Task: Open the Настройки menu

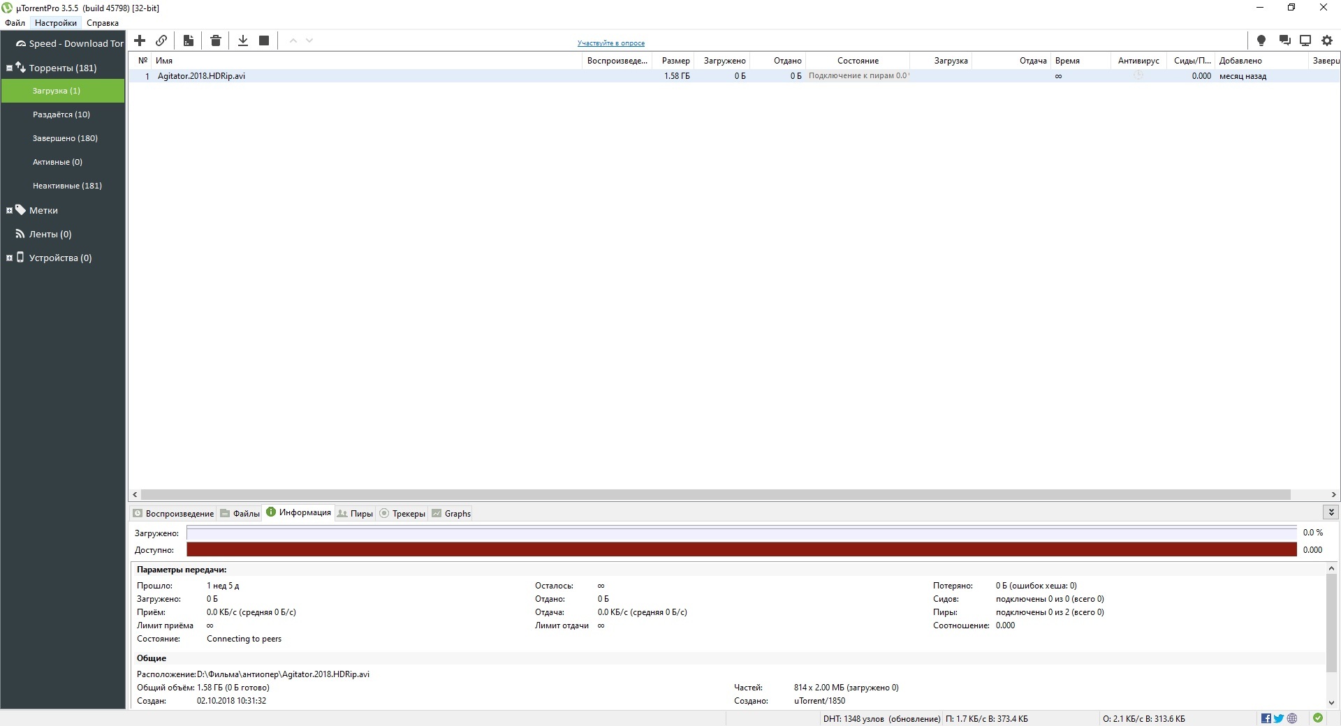Action: 56,23
